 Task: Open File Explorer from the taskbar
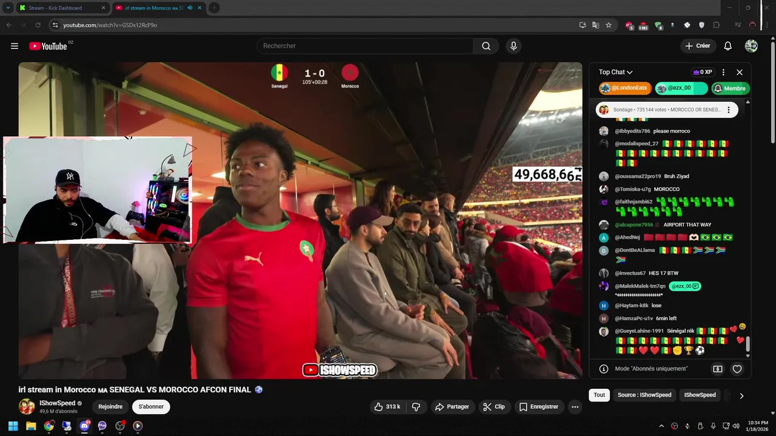point(30,426)
